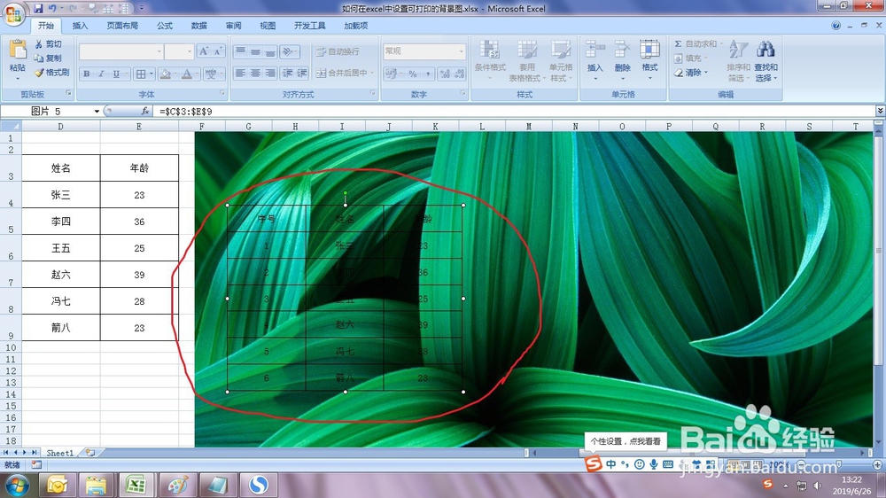Apply comma style format

click(428, 74)
